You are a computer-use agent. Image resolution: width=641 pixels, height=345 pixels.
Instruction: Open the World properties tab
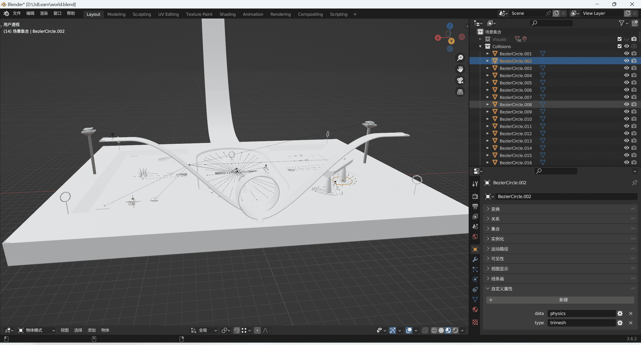tap(475, 237)
